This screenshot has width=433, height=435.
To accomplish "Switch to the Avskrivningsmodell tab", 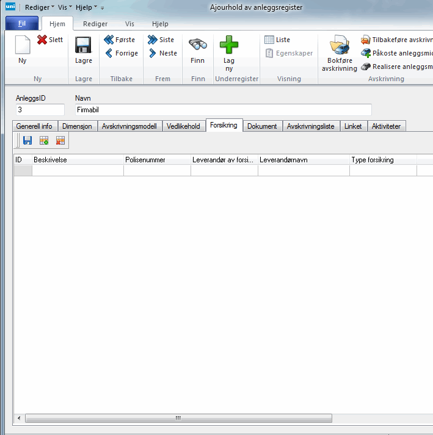I will 129,126.
